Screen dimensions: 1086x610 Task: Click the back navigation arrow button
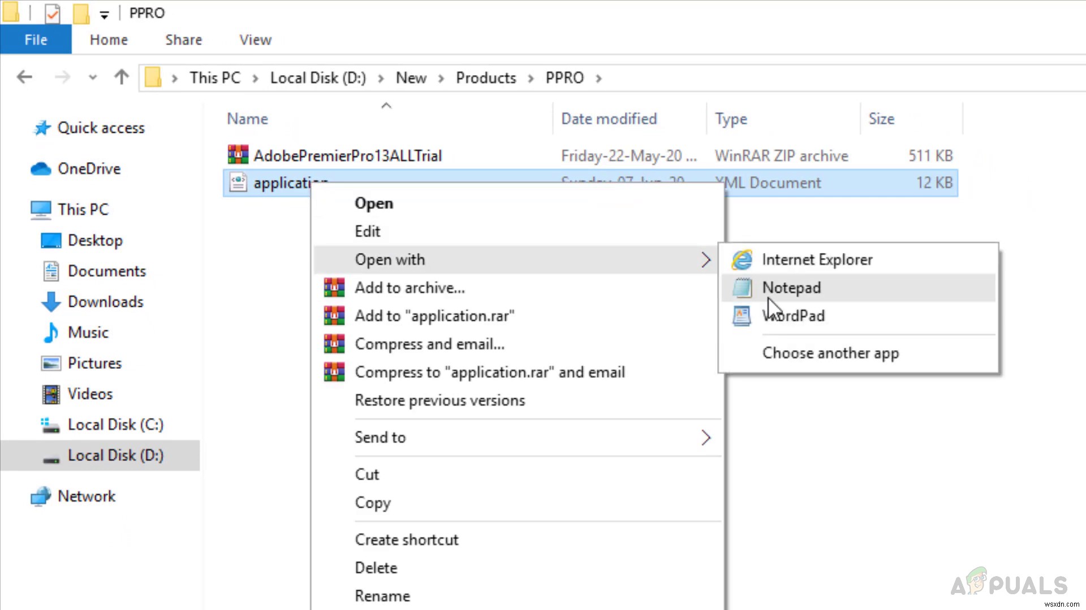(24, 77)
